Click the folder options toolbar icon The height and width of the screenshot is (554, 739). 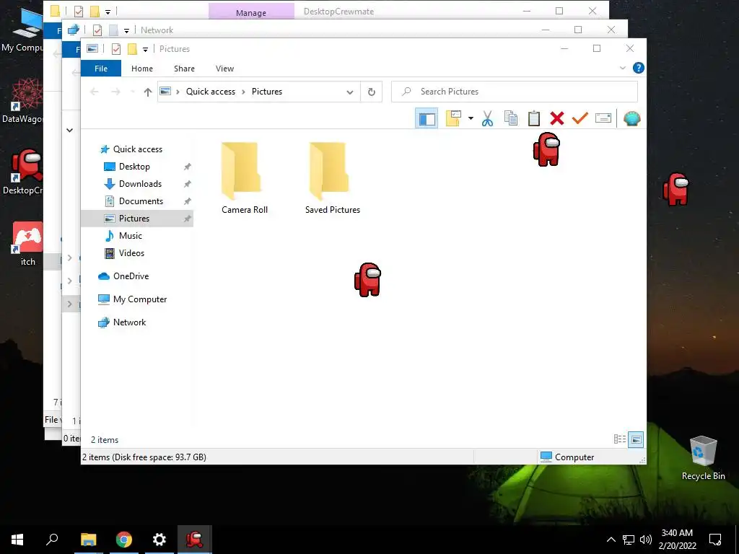pyautogui.click(x=453, y=118)
